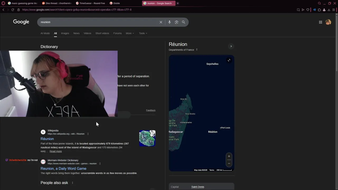The height and width of the screenshot is (190, 338).
Task: Open the Réunion Wikipedia result link
Action: 47,139
